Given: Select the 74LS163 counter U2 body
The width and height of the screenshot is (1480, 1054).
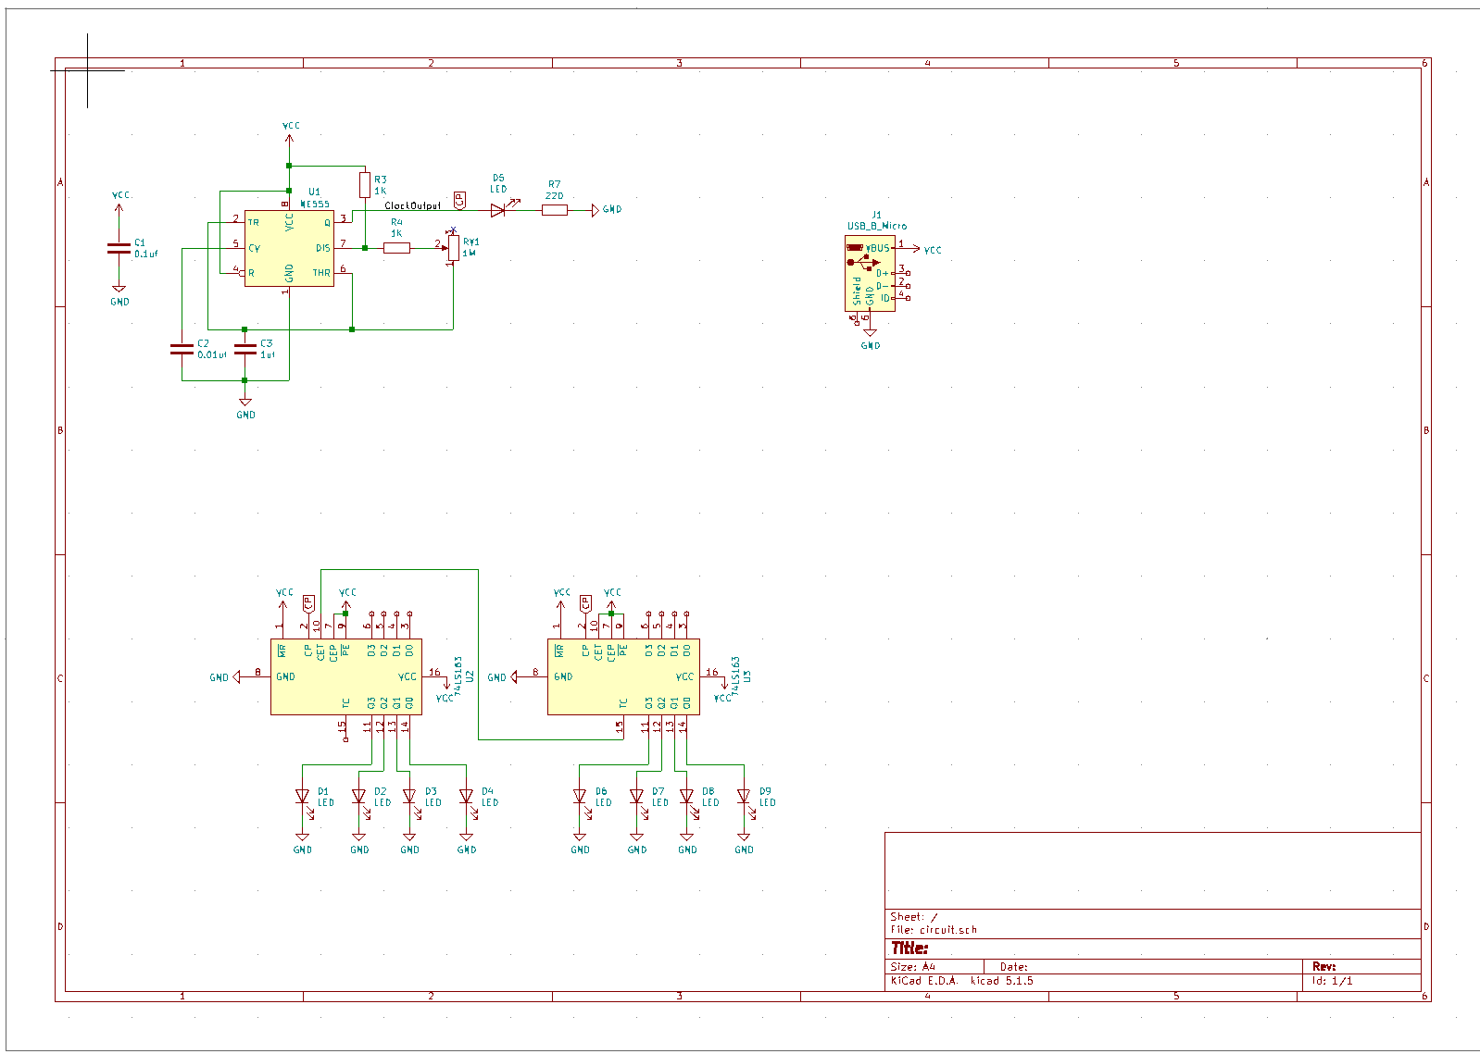Looking at the screenshot, I should [x=345, y=676].
